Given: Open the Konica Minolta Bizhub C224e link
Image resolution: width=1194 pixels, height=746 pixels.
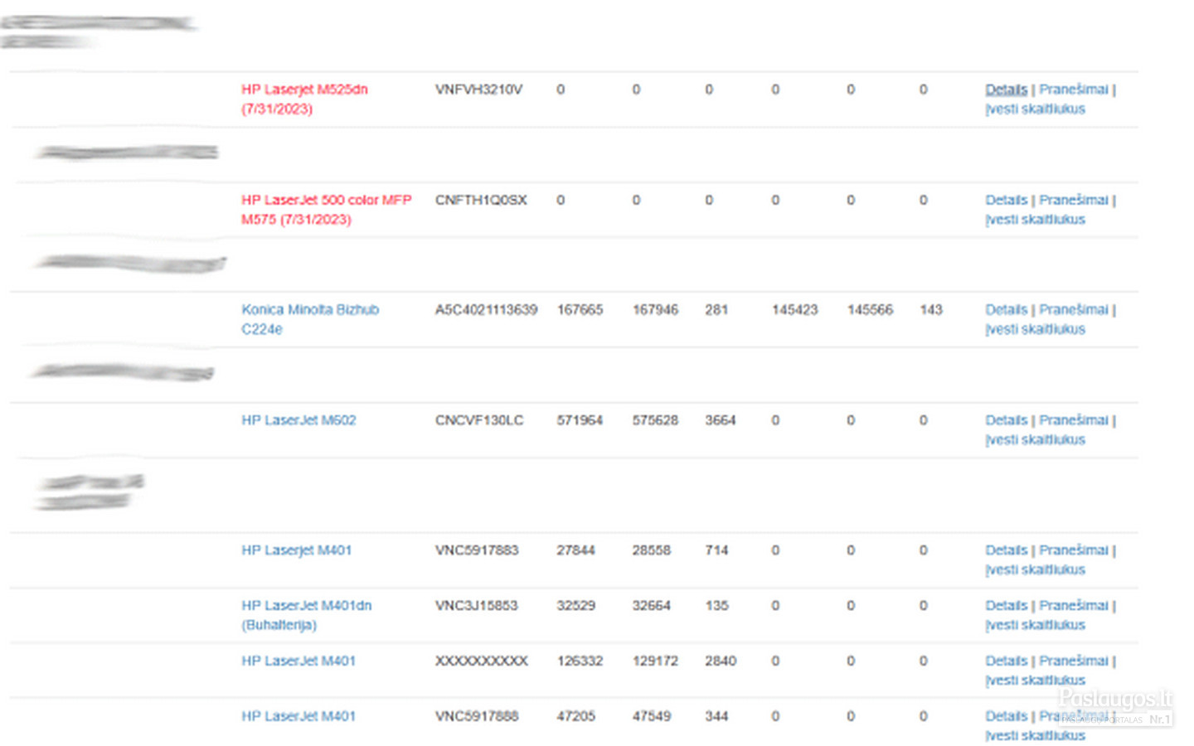Looking at the screenshot, I should [310, 319].
